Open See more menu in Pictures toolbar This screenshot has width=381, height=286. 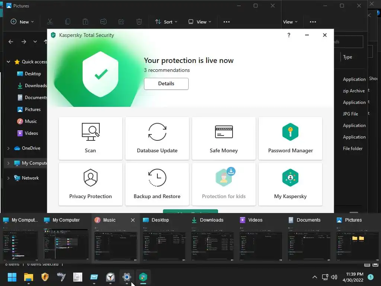[227, 22]
